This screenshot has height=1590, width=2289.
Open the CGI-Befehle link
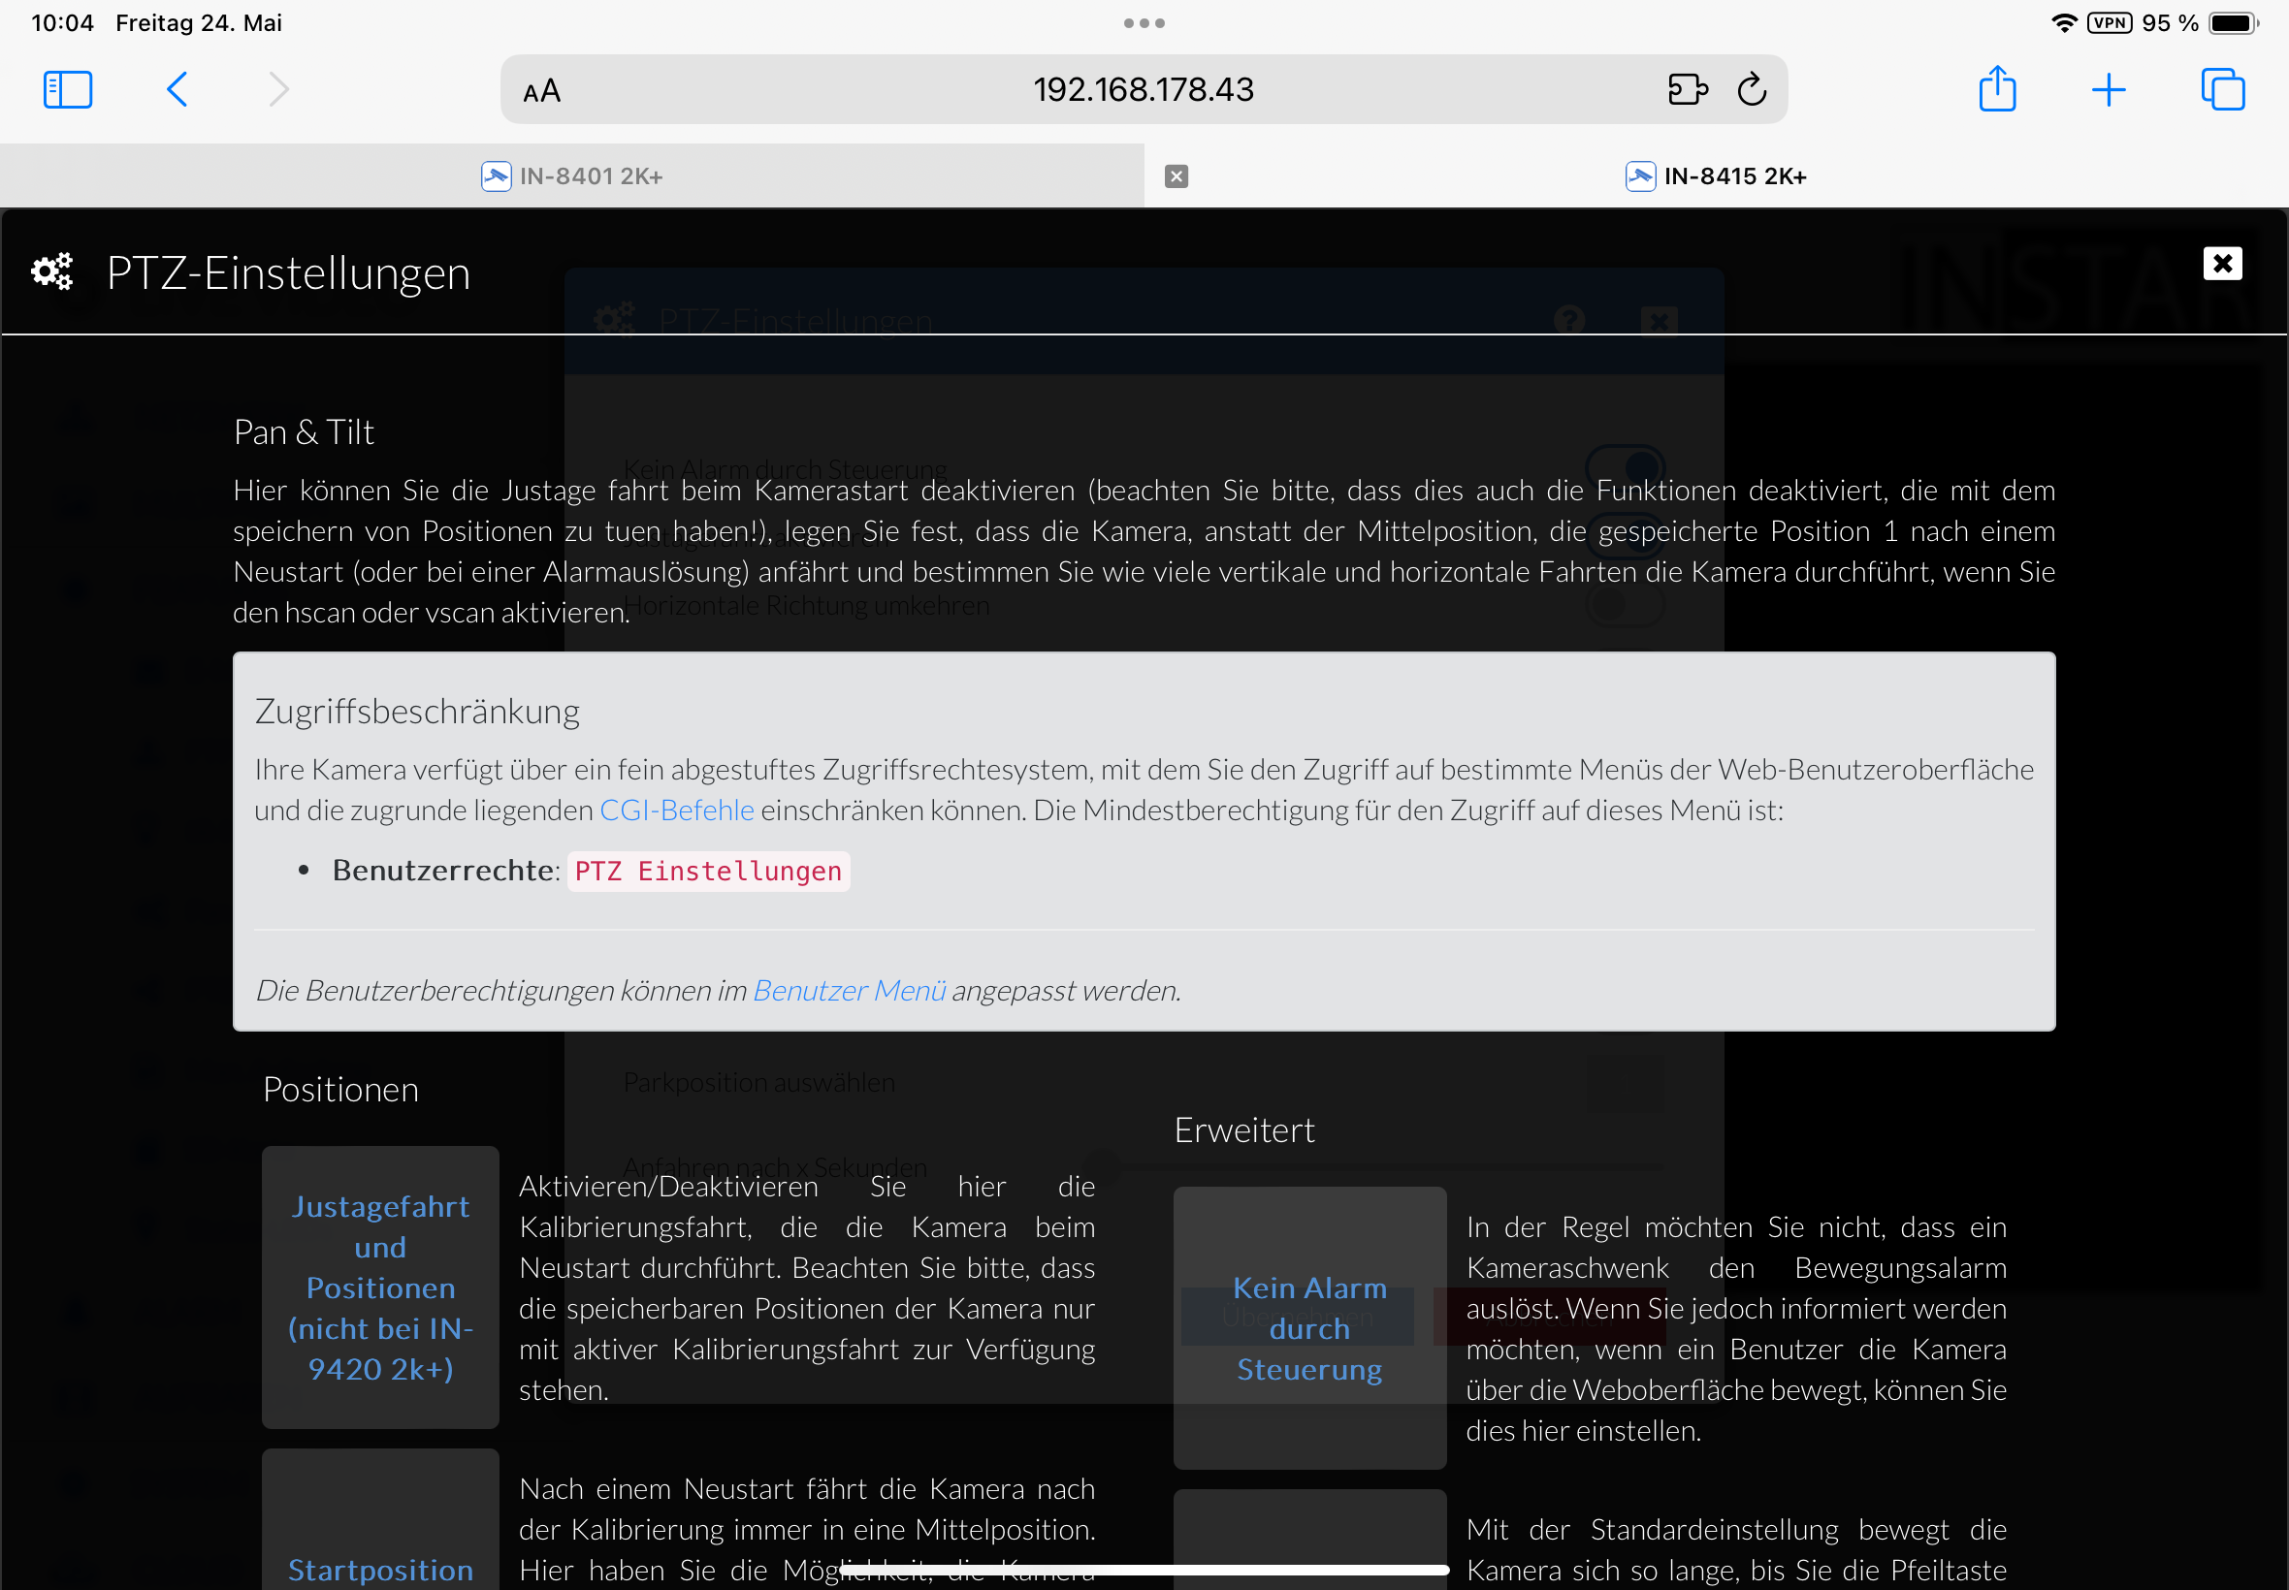pyautogui.click(x=677, y=810)
